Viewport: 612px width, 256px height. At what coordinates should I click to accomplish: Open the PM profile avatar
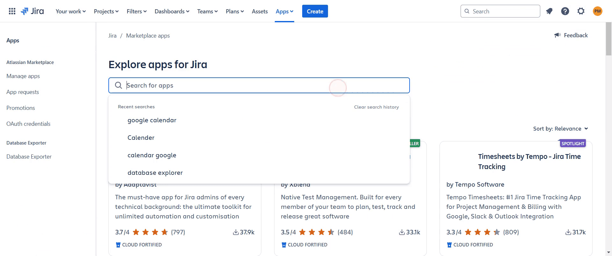[598, 11]
